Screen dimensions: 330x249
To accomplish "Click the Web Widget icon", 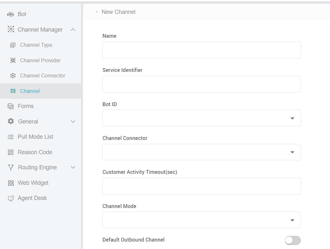I will (x=11, y=183).
